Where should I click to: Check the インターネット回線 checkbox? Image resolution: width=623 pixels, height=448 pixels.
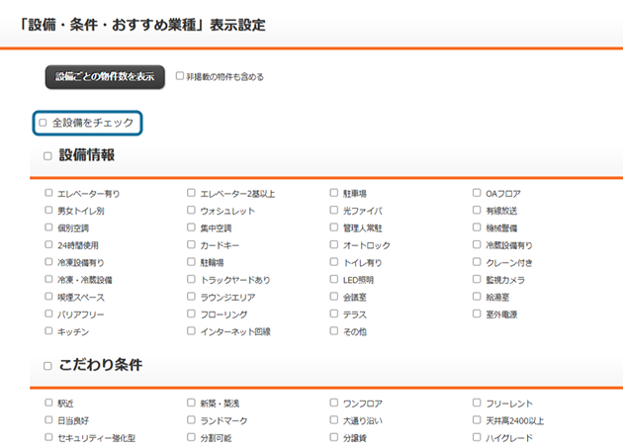[x=191, y=330]
